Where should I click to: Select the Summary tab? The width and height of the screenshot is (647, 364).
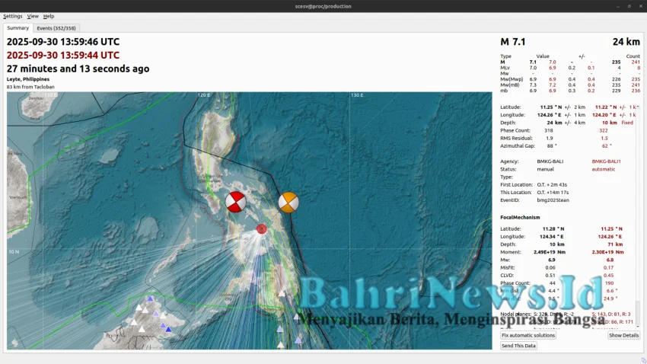18,28
